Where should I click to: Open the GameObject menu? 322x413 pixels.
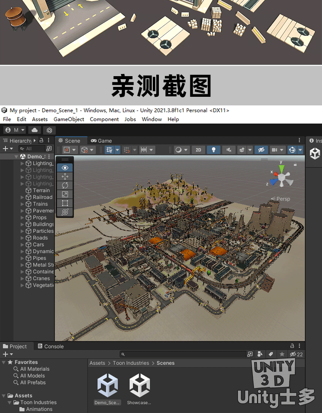(69, 119)
